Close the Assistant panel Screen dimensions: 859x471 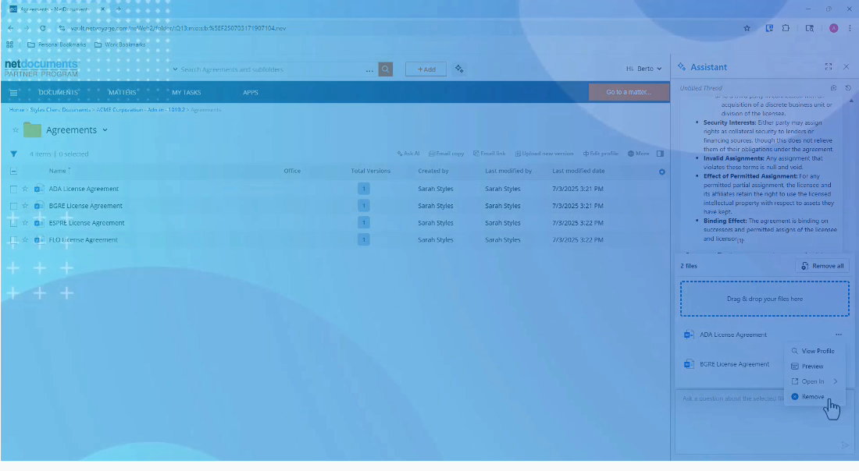point(847,67)
